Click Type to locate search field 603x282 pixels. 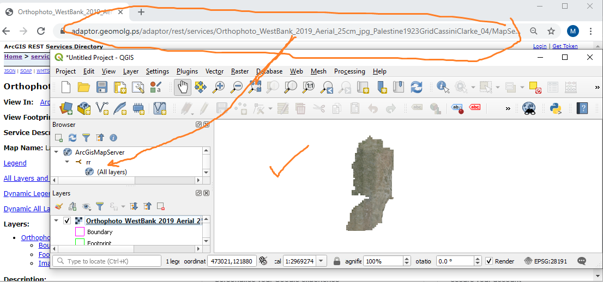tap(106, 261)
